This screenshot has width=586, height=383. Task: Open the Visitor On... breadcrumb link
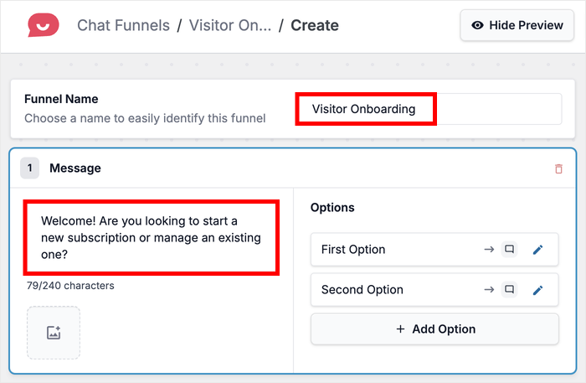coord(229,25)
